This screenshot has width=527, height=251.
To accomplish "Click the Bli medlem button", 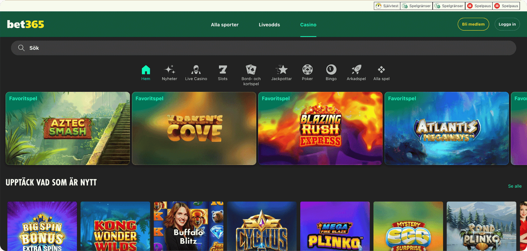I will [473, 24].
